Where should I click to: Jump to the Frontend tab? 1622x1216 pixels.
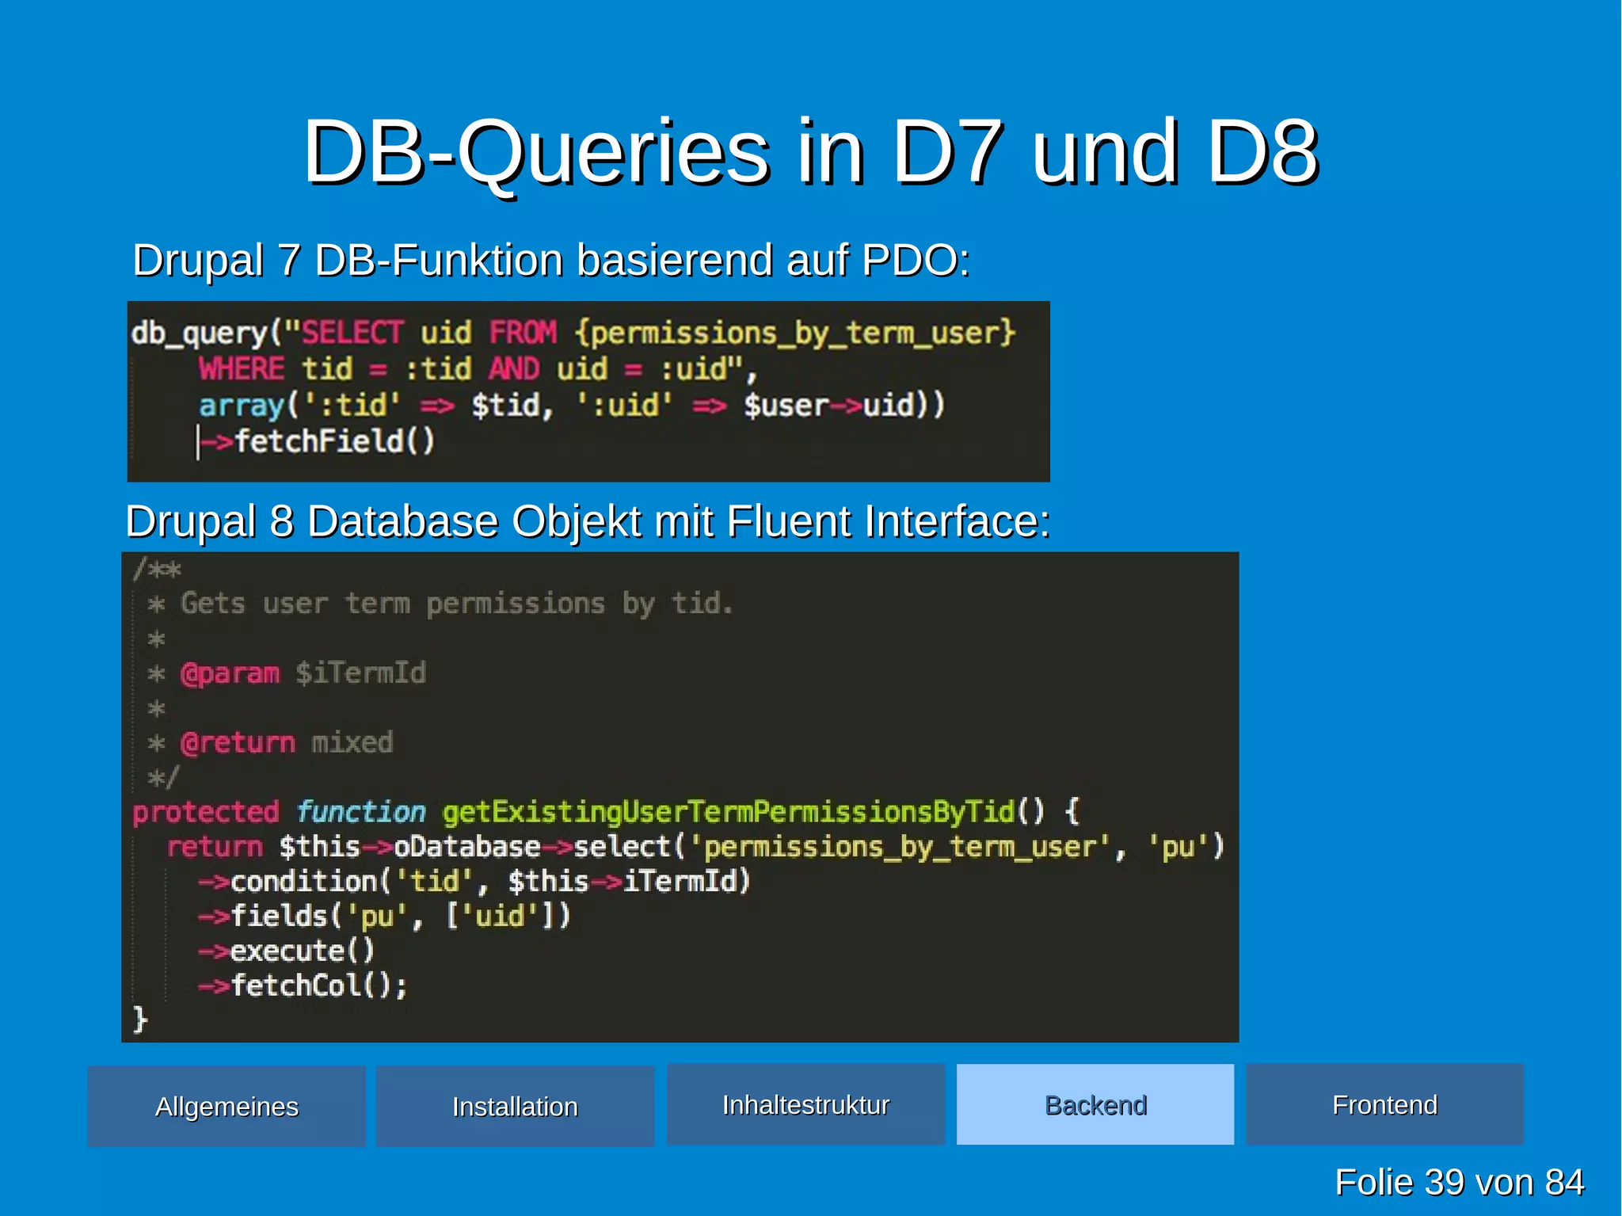(1384, 1104)
